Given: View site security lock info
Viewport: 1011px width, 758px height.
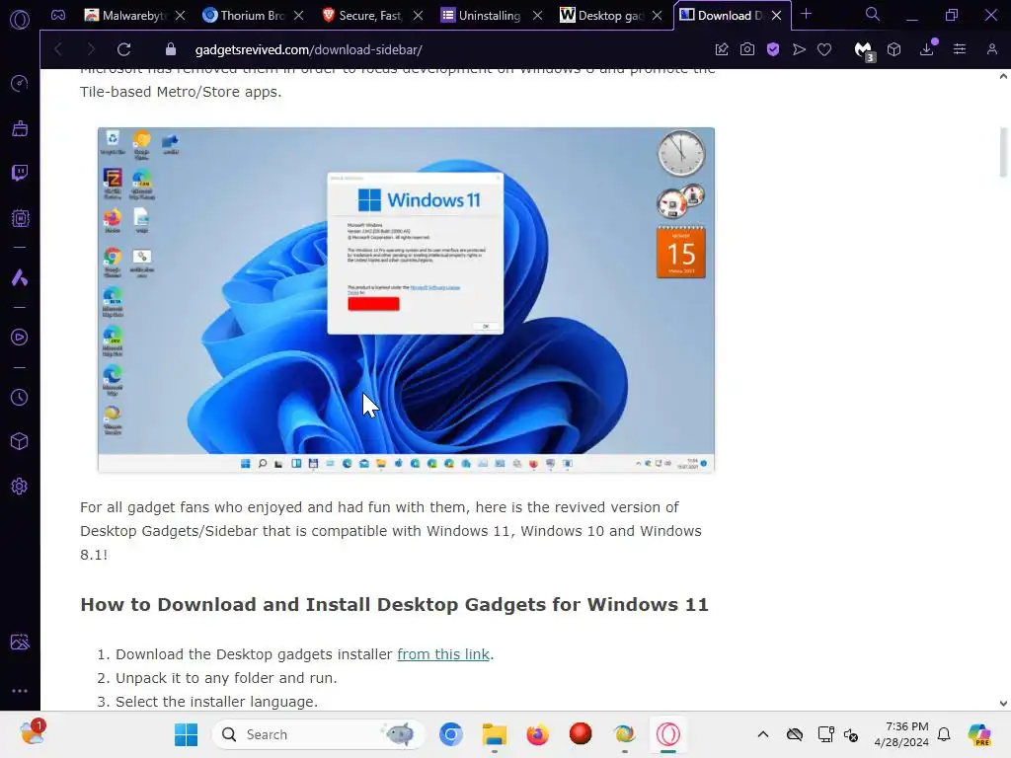Looking at the screenshot, I should (171, 49).
